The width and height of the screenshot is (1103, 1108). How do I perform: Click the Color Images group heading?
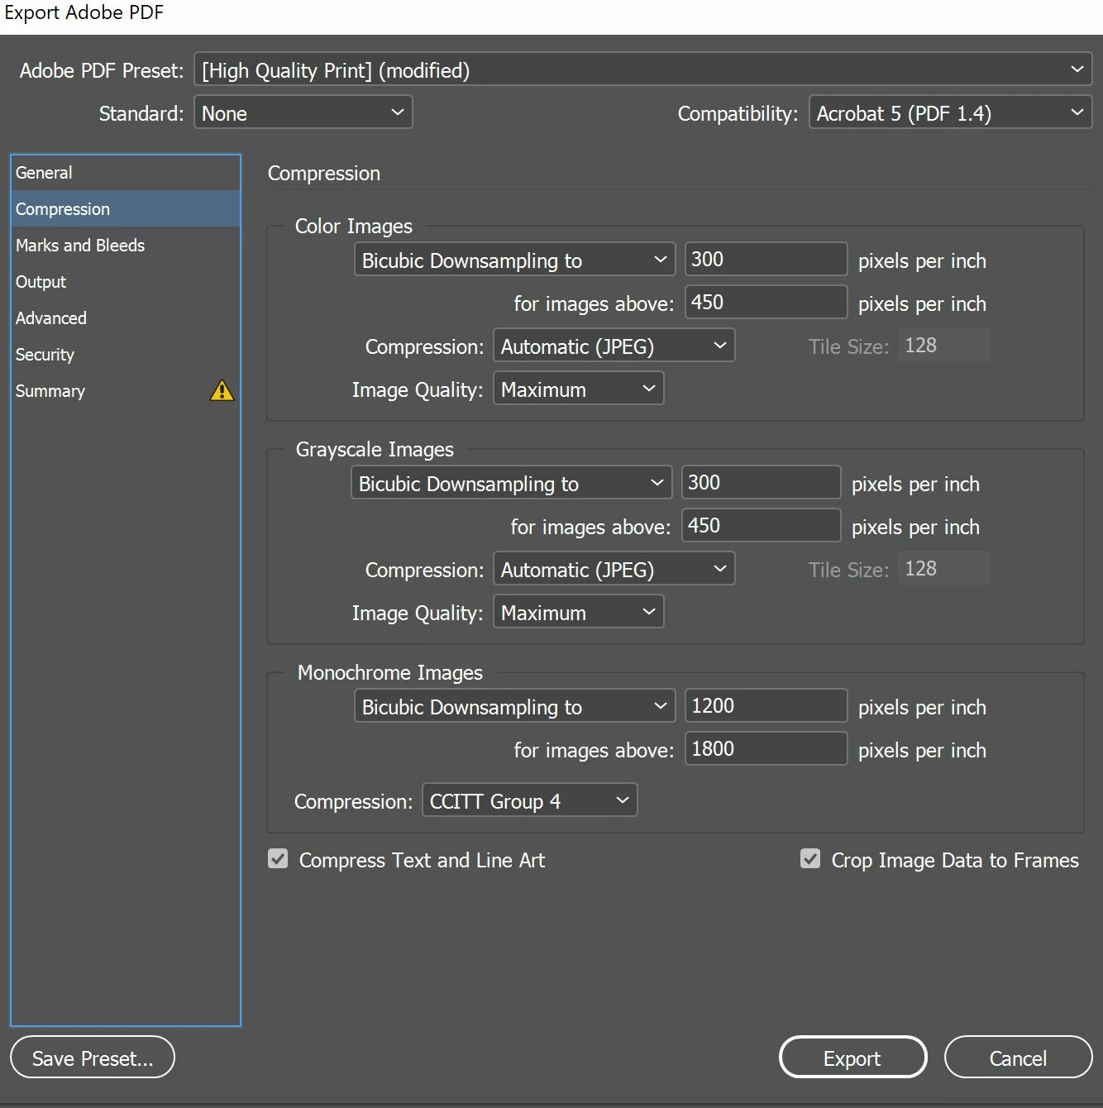[354, 226]
